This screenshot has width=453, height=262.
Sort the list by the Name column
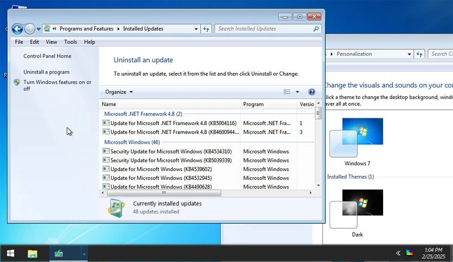170,104
